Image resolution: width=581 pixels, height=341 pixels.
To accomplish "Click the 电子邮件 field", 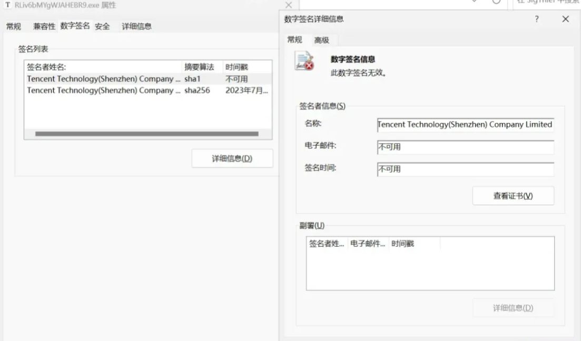I will 466,147.
